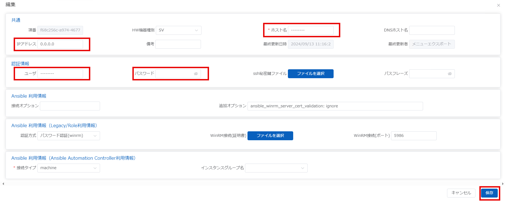Expand the インスタンスグループ名 dropdown
The height and width of the screenshot is (202, 505).
click(x=276, y=168)
